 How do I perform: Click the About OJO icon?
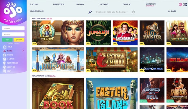[5, 67]
